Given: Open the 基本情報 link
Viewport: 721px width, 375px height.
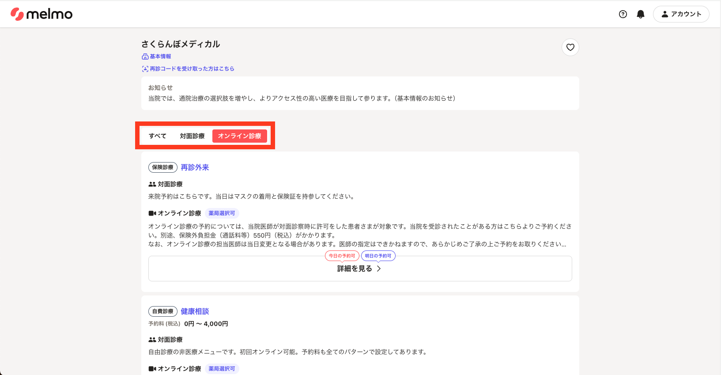Looking at the screenshot, I should click(x=160, y=57).
